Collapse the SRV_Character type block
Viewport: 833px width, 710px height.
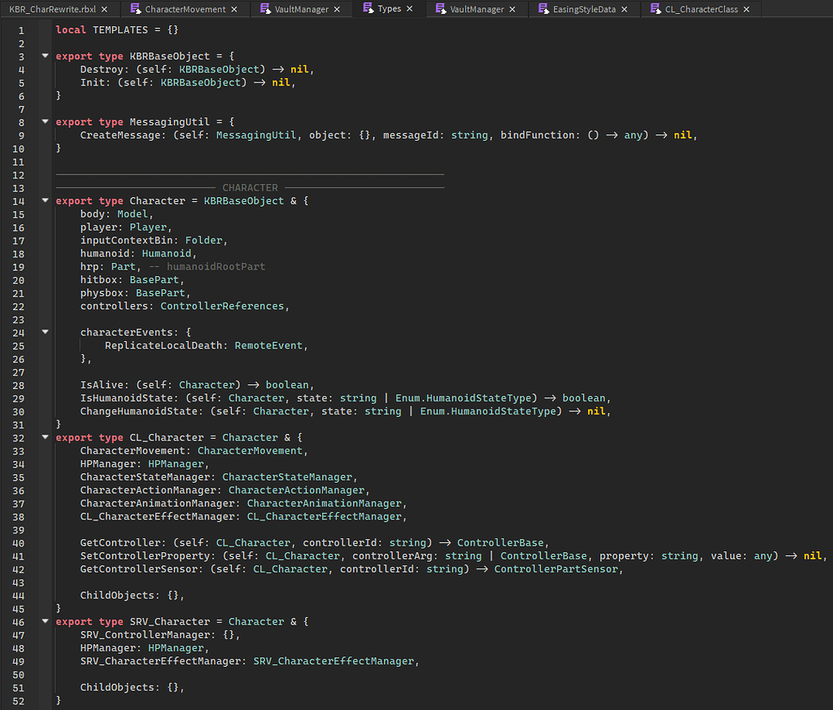tap(45, 621)
